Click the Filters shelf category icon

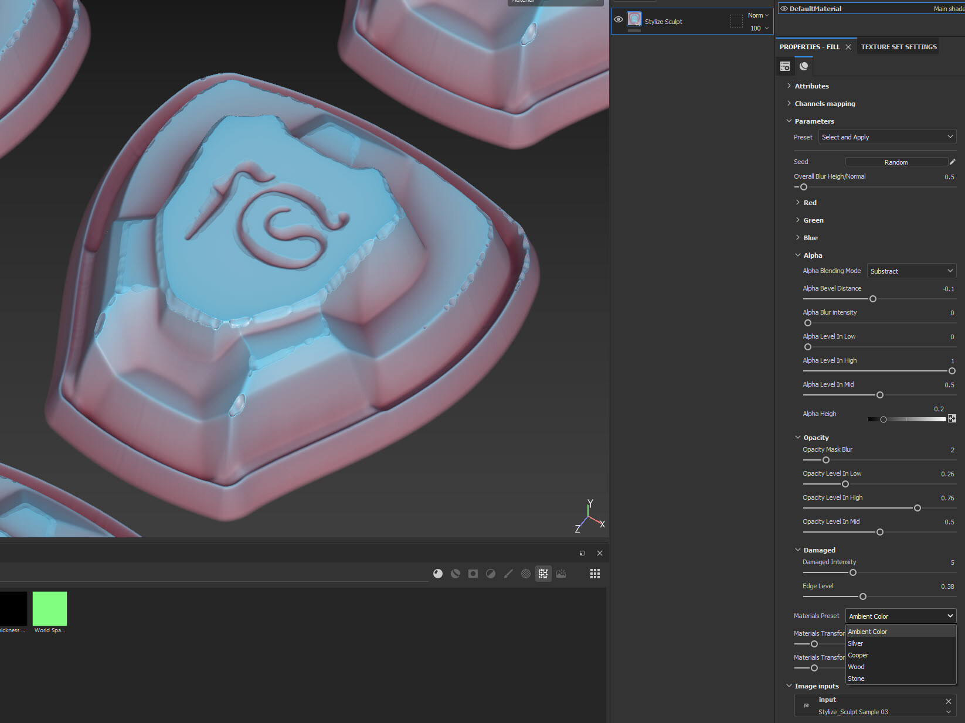[490, 574]
